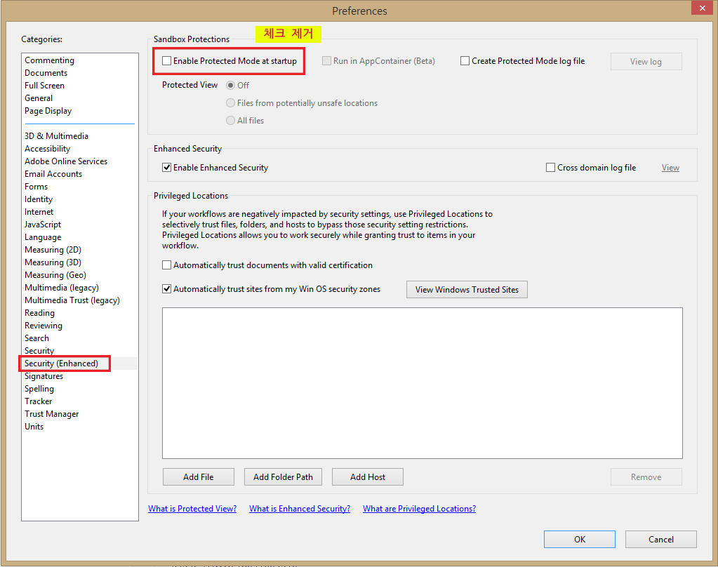The image size is (718, 567).
Task: Enable Protected Mode at startup
Action: point(166,60)
